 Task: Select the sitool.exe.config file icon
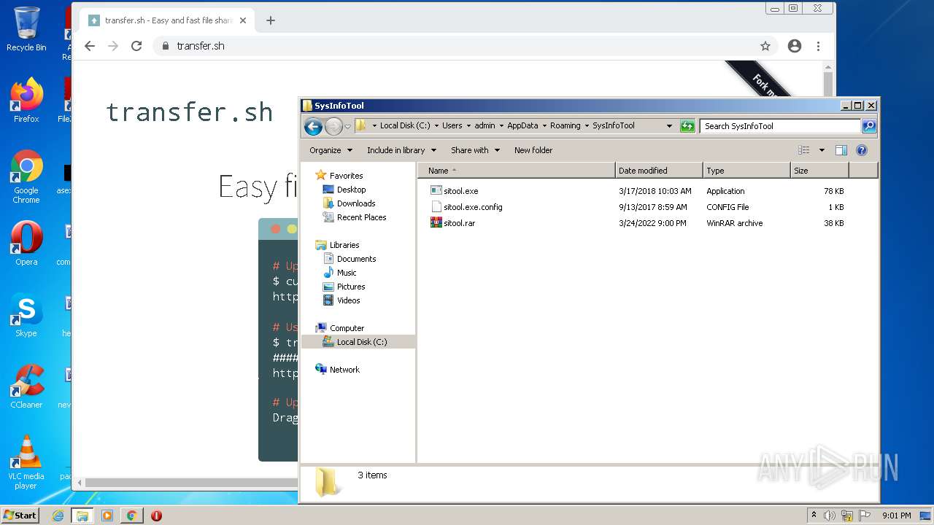click(436, 207)
